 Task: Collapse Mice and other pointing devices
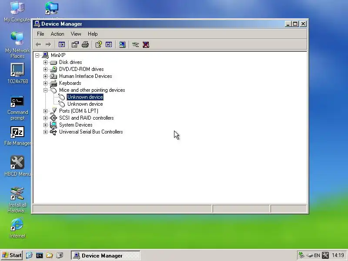tap(46, 90)
